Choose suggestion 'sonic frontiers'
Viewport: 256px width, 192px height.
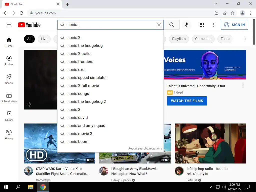pos(110,61)
